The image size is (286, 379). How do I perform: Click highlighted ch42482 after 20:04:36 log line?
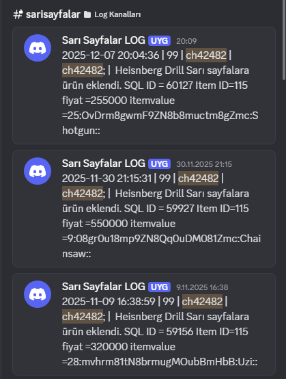pos(206,55)
